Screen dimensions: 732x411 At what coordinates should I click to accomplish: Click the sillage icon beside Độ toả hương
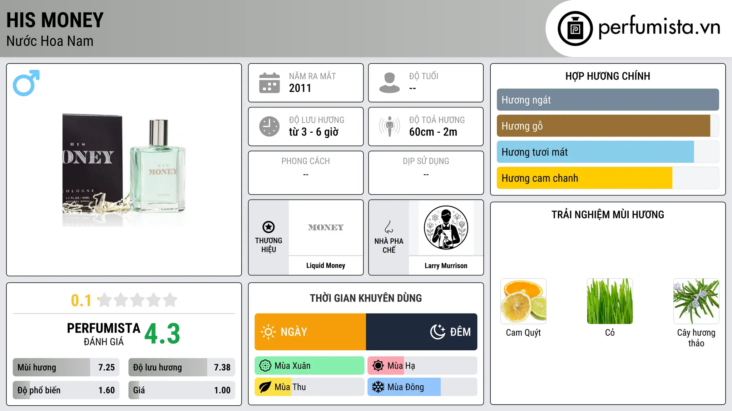(x=390, y=126)
